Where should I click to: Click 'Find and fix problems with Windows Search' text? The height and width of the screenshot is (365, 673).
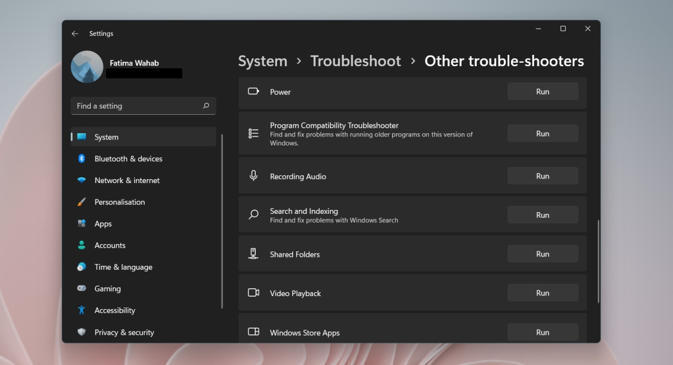(334, 221)
